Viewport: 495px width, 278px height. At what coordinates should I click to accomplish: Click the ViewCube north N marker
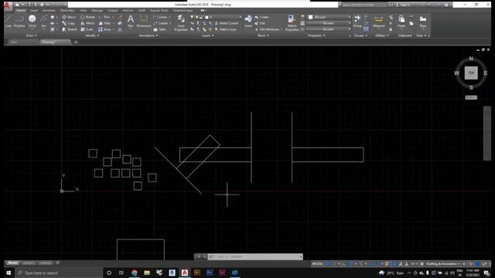pyautogui.click(x=471, y=59)
